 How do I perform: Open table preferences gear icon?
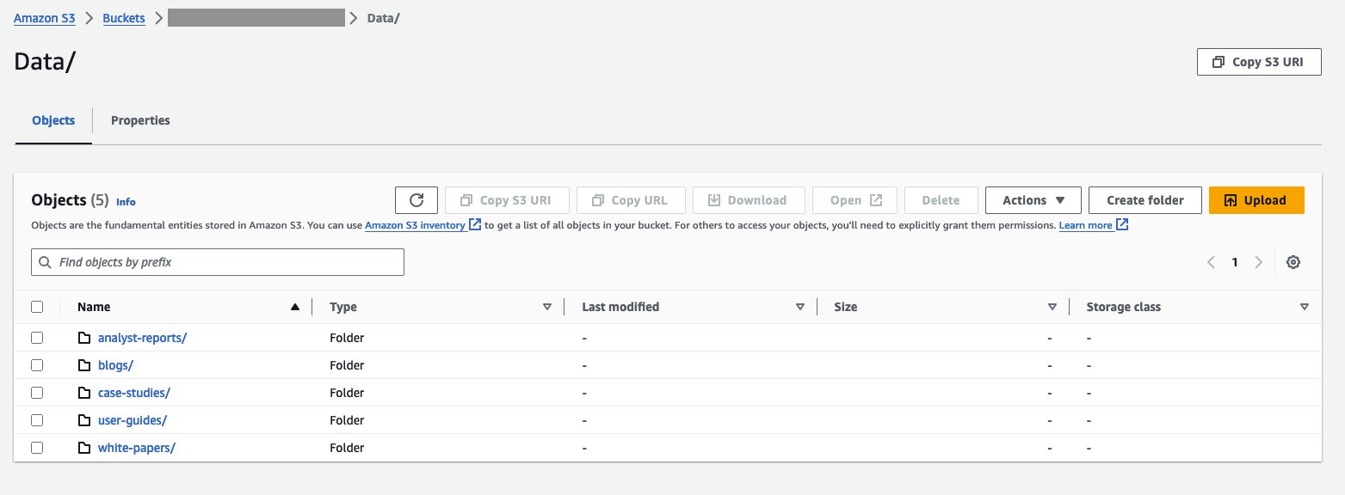click(1293, 262)
